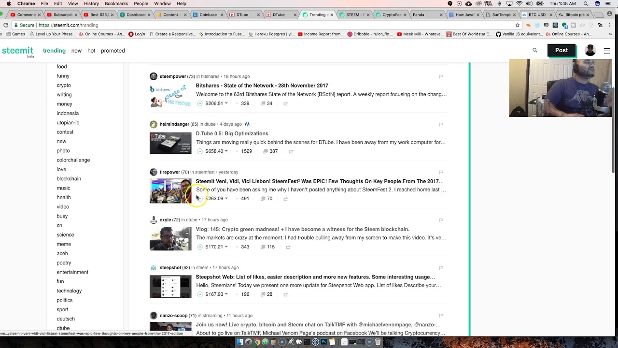This screenshot has width=618, height=348.
Task: Upvote the Steemit Veni, Vidi, Vici Lisbon post
Action: point(200,199)
